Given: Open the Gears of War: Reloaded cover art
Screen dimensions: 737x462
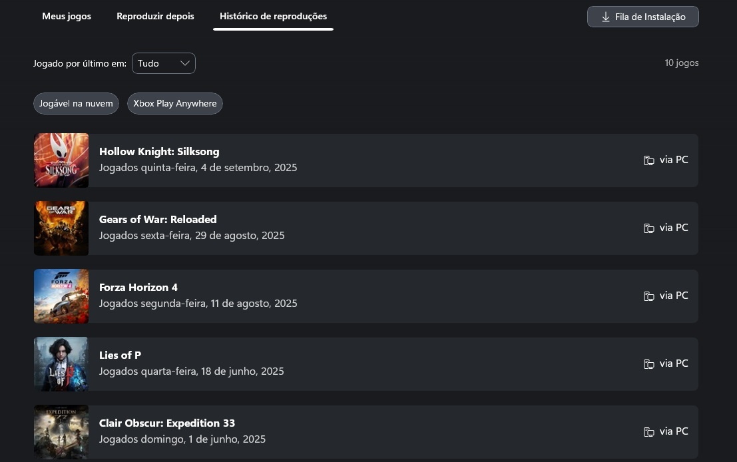Looking at the screenshot, I should [61, 228].
